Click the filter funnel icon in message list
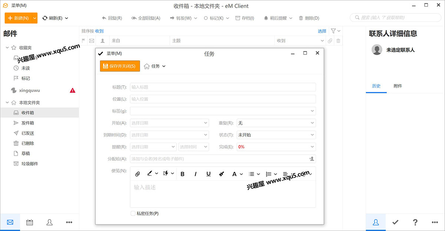Screen dimensions: 445x231 pos(333,31)
